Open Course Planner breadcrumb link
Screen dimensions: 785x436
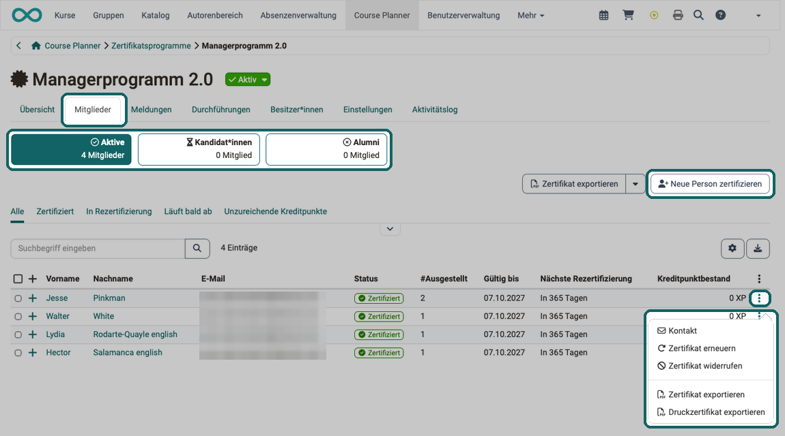coord(72,46)
